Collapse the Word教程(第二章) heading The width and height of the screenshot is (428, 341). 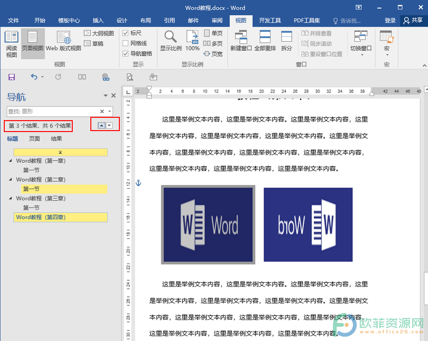pyautogui.click(x=10, y=180)
